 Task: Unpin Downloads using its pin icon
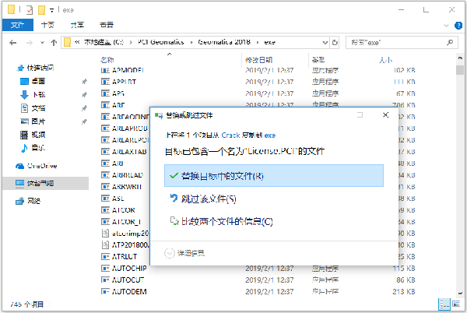click(85, 95)
